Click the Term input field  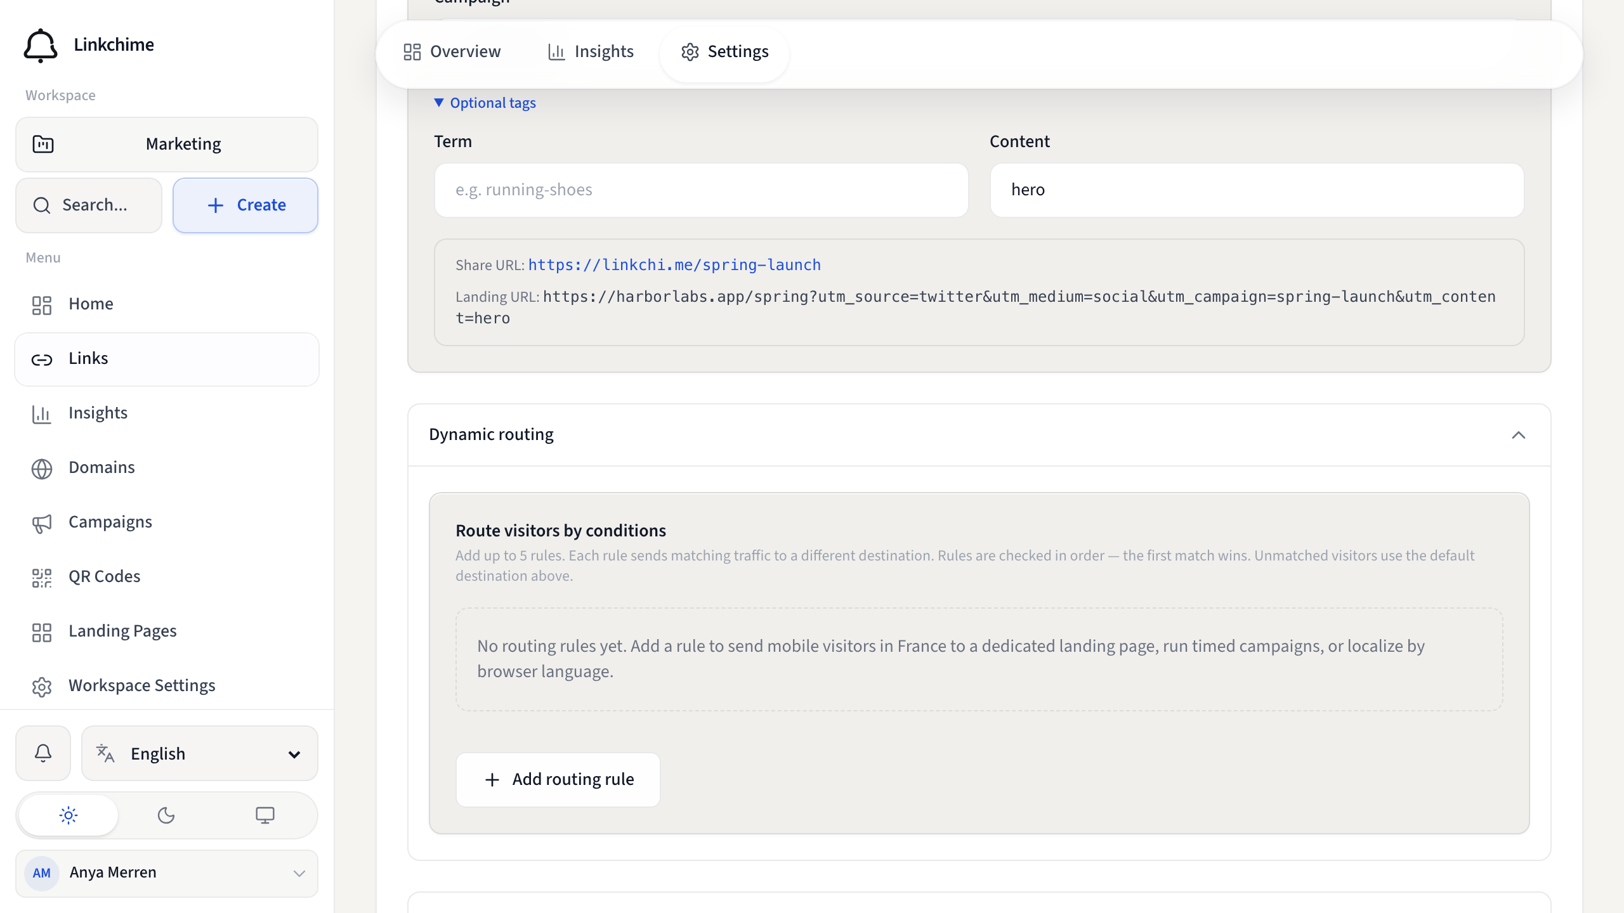tap(701, 190)
